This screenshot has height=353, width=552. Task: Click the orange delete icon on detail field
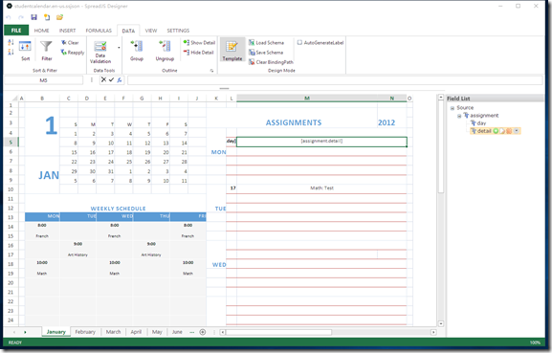tap(509, 131)
